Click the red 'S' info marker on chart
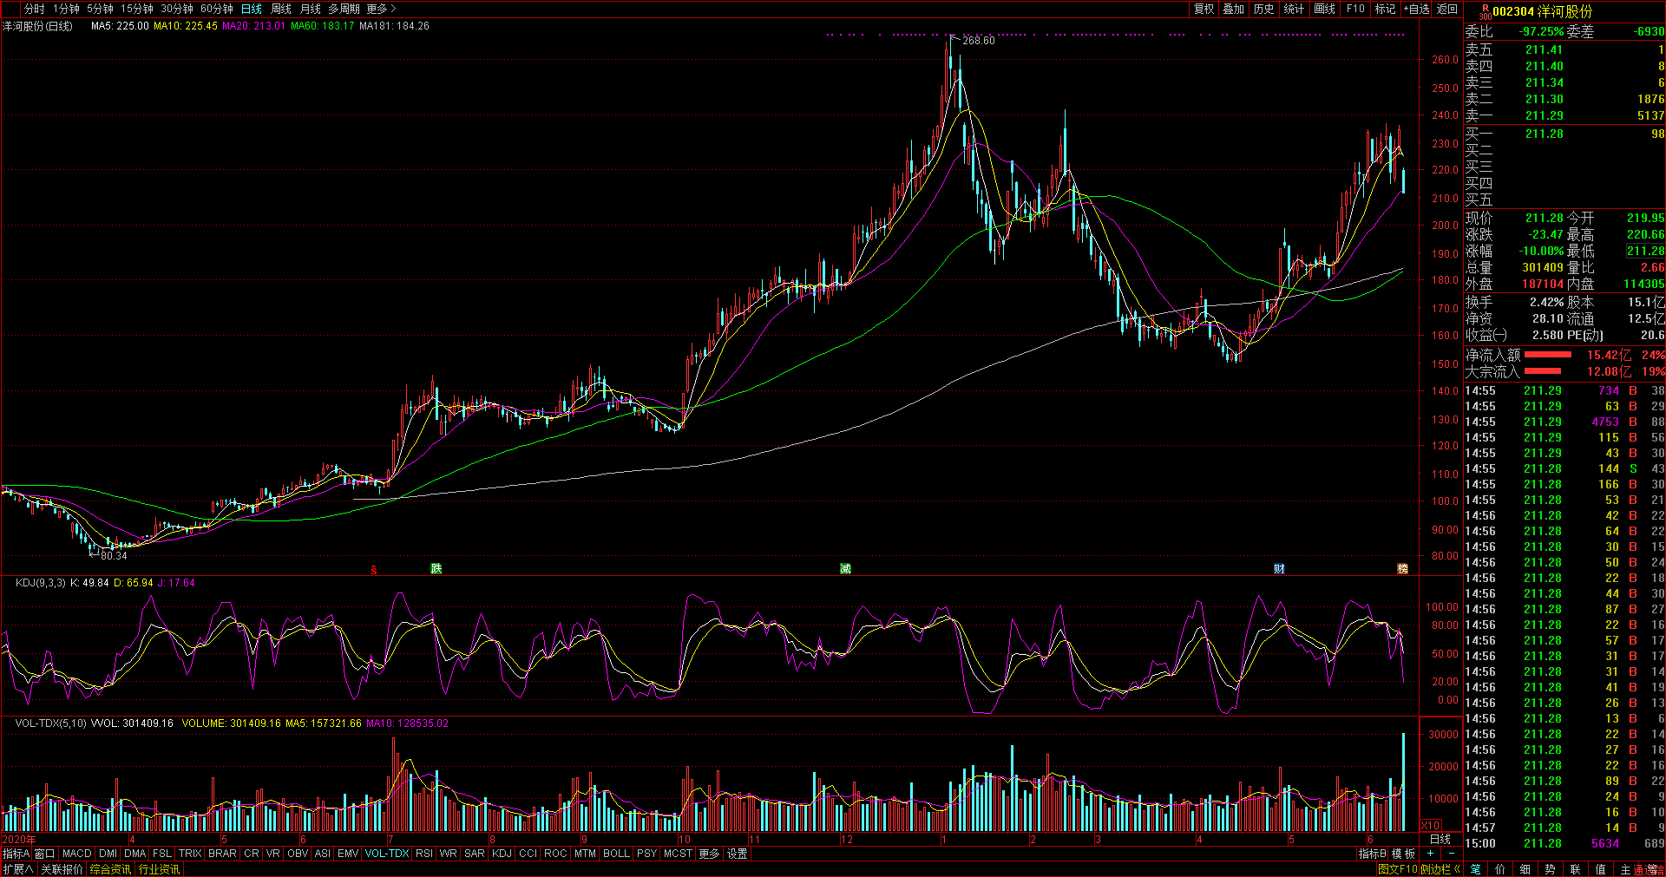1666x877 pixels. [x=374, y=570]
